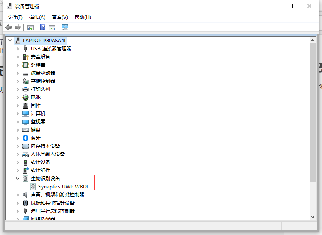322x235 pixels.
Task: Click the 磁盘驱动器 drive icon
Action: tap(26, 73)
